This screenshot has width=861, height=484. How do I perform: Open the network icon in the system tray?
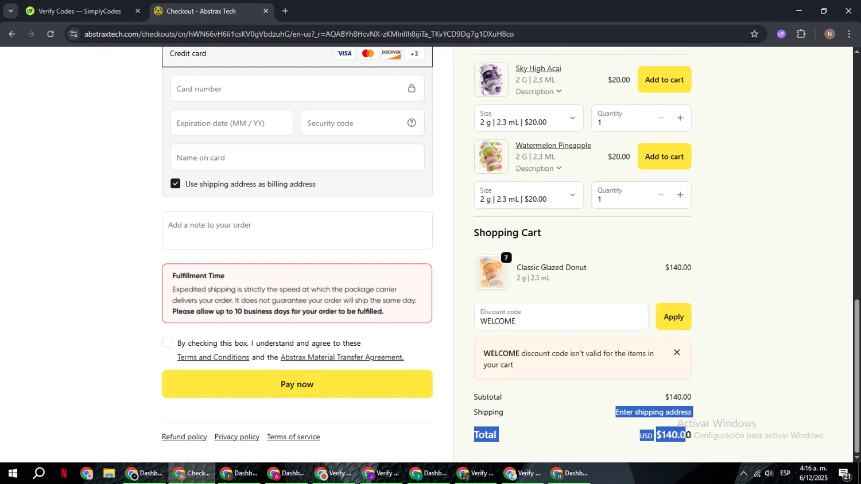coord(757,474)
